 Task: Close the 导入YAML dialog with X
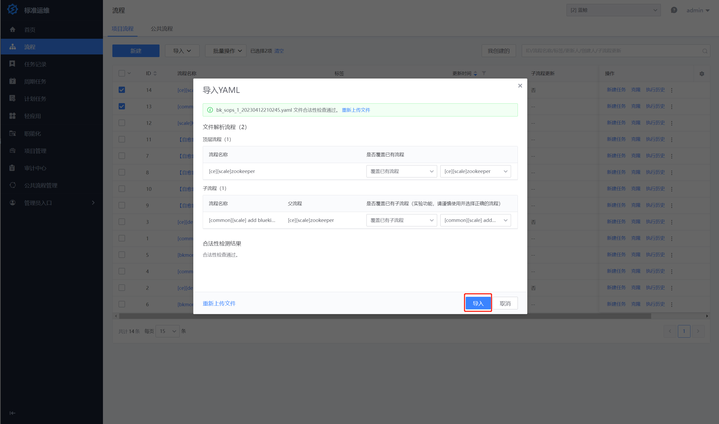click(520, 86)
